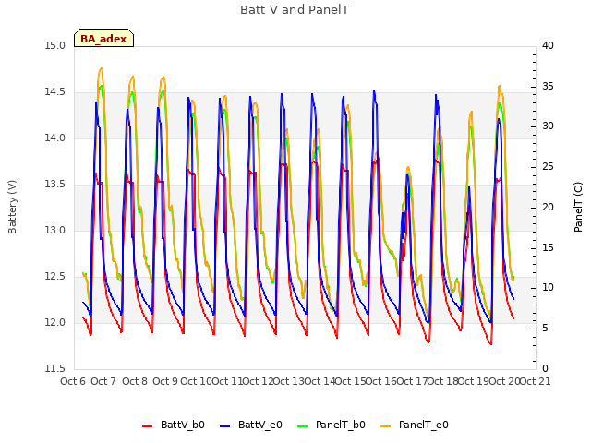This screenshot has width=591, height=443.
Task: Click the 20 right axis value
Action: [x=548, y=207]
